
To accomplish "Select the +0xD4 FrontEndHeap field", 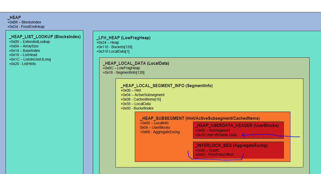I will [26, 27].
